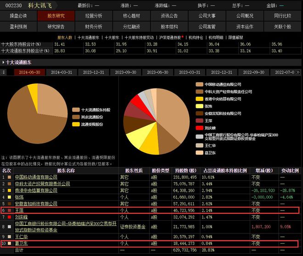This screenshot has width=303, height=256.
Task: Open shareholder 安徽言知科技有限公司 in table
Action: (36, 204)
